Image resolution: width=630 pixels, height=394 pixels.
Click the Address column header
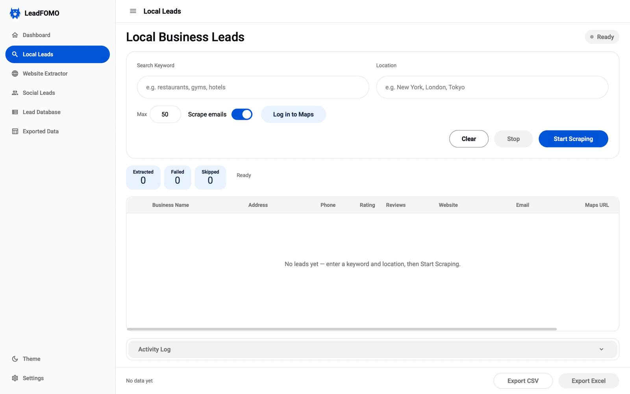[258, 205]
